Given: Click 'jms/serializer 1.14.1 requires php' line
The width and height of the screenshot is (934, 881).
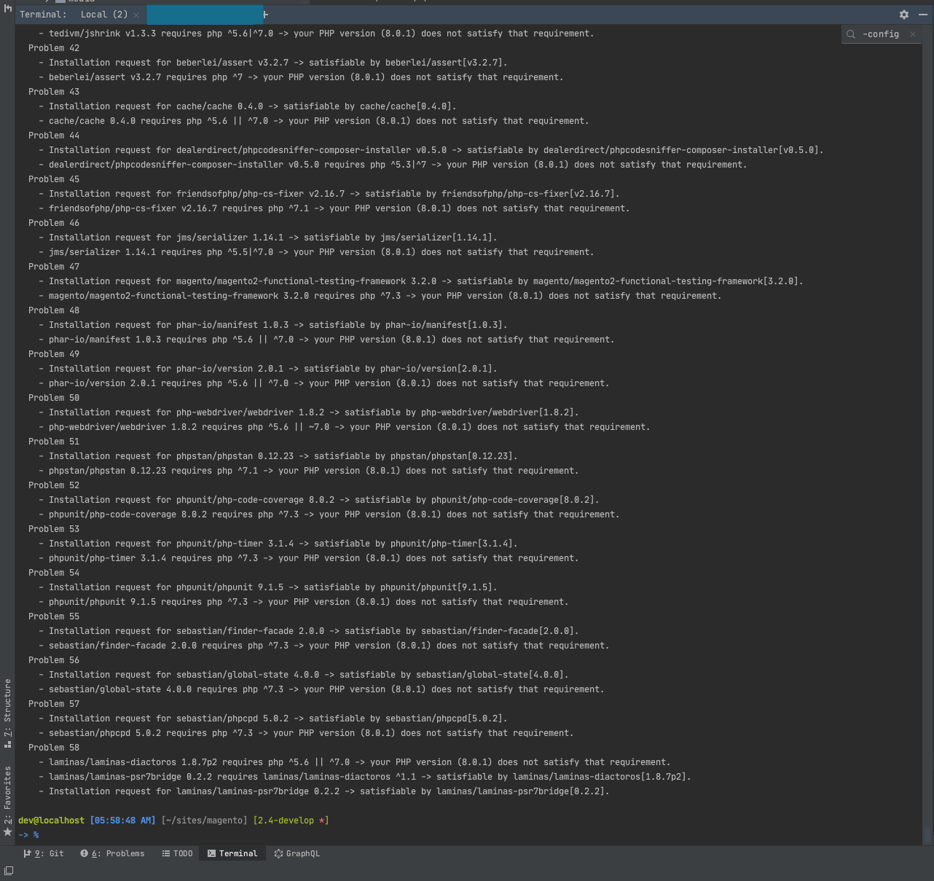Looking at the screenshot, I should [x=316, y=252].
